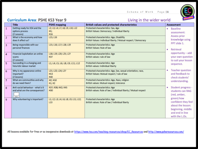
Task: Select lesson 4 Financial Exploitation title cell
Action: tap(29, 57)
